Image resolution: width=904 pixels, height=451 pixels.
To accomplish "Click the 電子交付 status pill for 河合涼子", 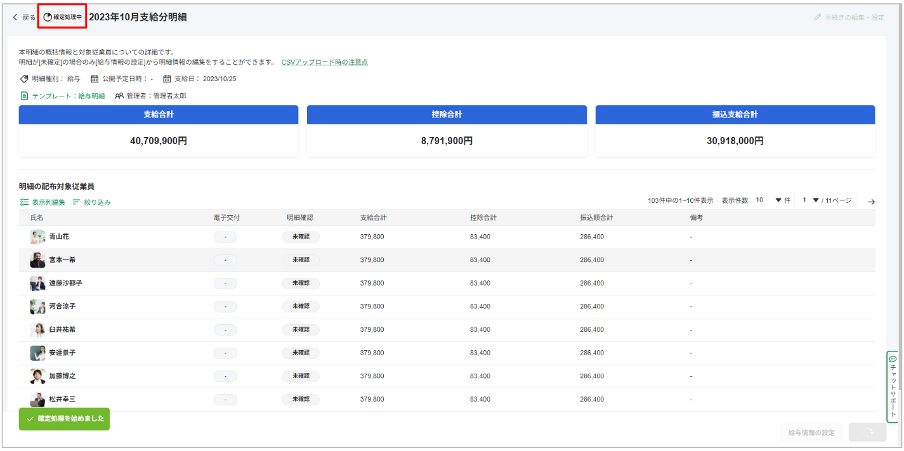I will pyautogui.click(x=225, y=306).
